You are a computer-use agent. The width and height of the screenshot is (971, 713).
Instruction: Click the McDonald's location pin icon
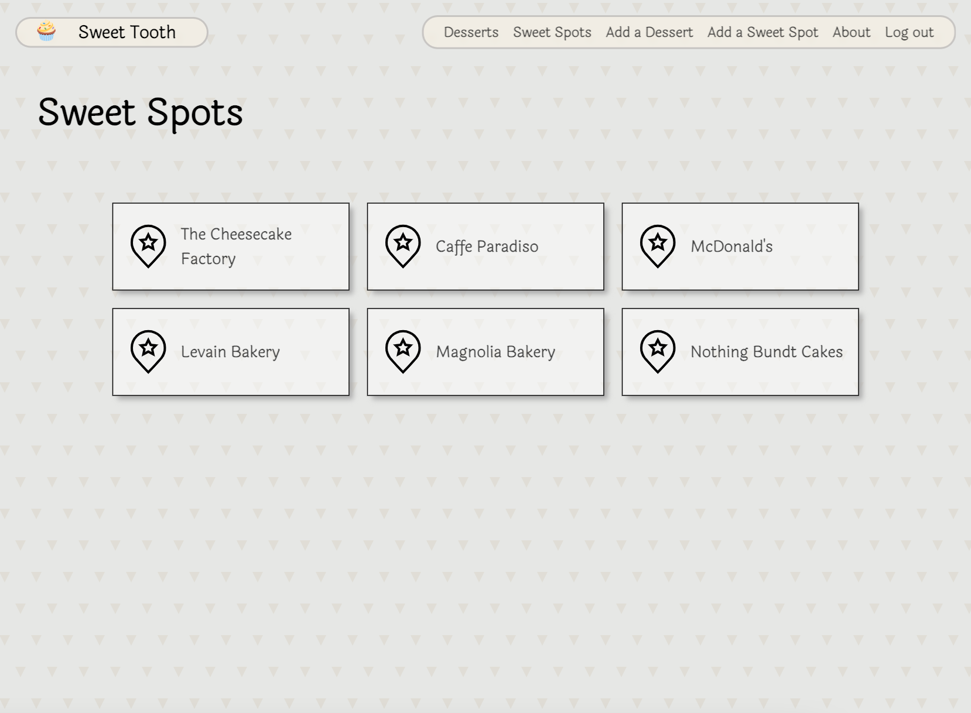(658, 246)
